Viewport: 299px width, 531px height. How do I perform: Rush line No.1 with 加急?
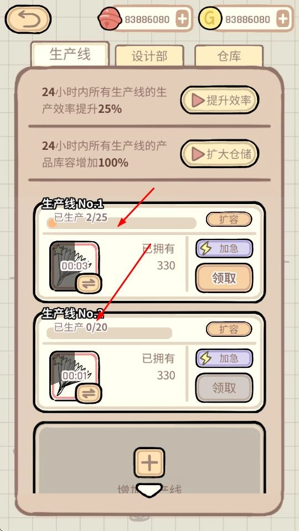pos(224,248)
